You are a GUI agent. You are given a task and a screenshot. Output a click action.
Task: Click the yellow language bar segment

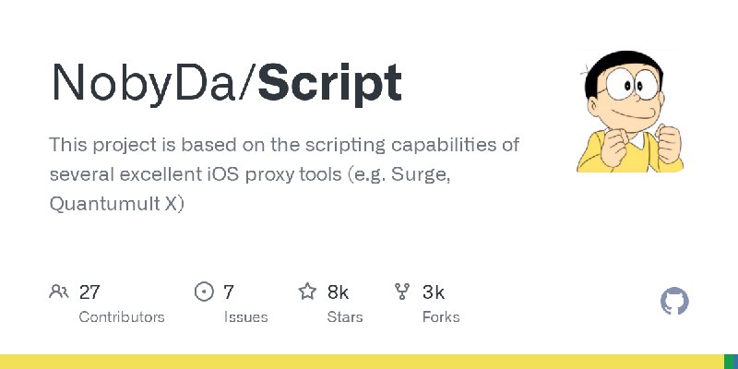click(362, 362)
